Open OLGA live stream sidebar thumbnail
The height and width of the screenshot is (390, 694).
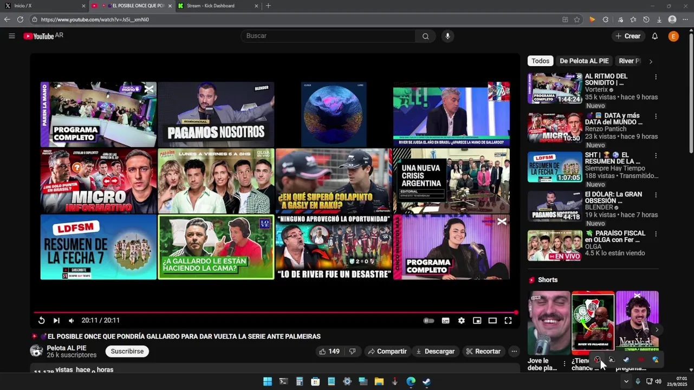[555, 245]
